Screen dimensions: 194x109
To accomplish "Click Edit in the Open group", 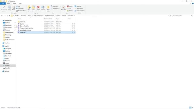I will pyautogui.click(x=69, y=8).
